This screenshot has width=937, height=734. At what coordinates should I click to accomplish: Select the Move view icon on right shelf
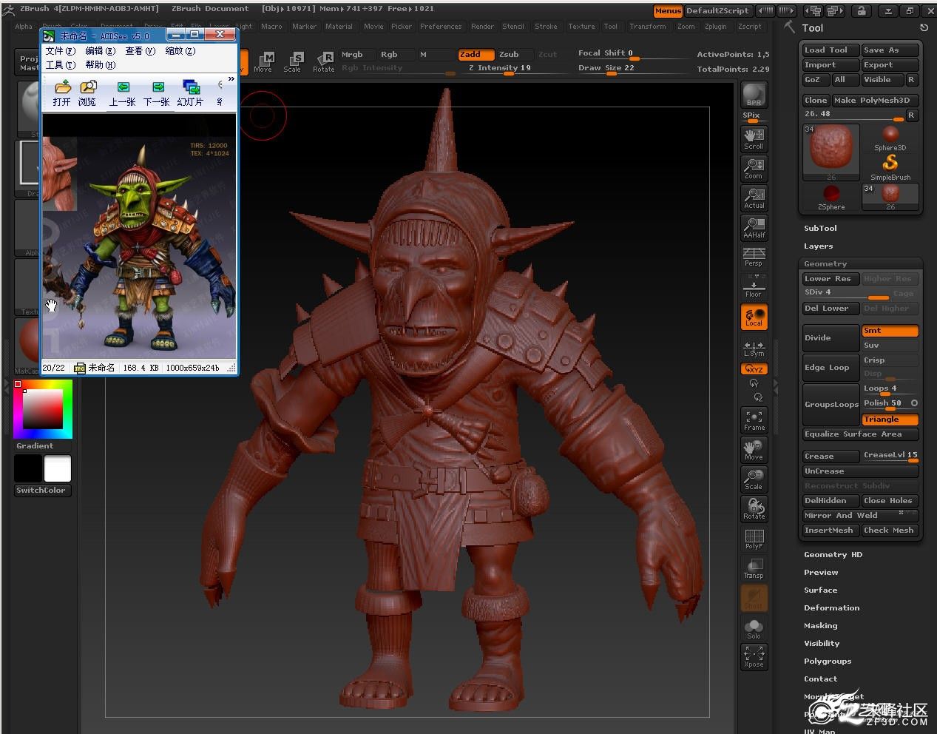[754, 449]
